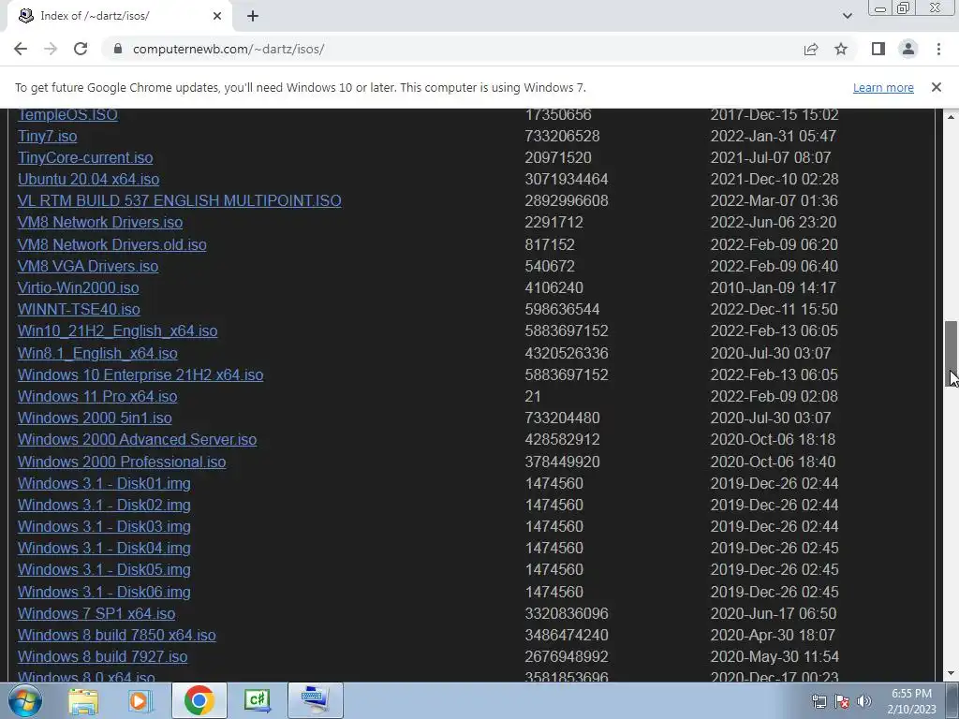
Task: Download VM8 VGA Drivers.iso
Action: (x=88, y=266)
